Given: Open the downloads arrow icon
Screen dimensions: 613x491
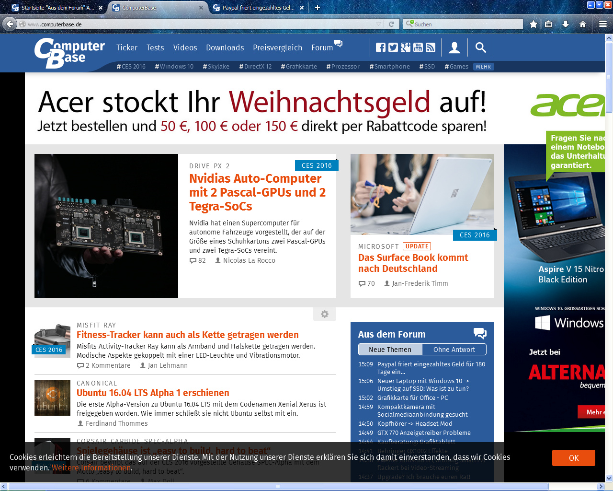Looking at the screenshot, I should click(x=566, y=24).
